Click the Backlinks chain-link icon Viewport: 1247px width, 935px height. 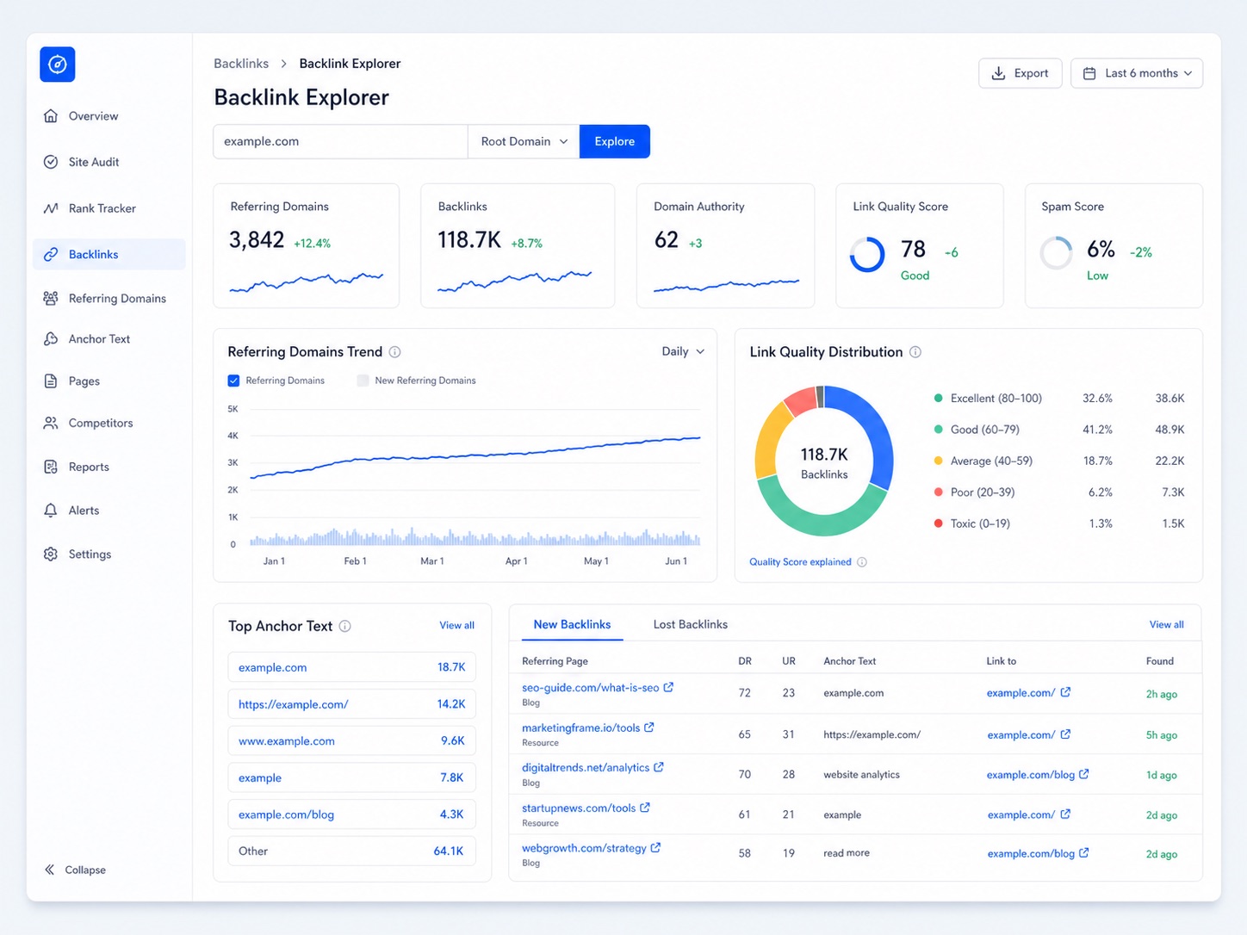(x=51, y=255)
